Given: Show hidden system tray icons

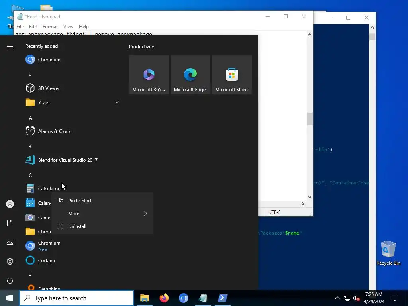Looking at the screenshot, I should [x=337, y=298].
